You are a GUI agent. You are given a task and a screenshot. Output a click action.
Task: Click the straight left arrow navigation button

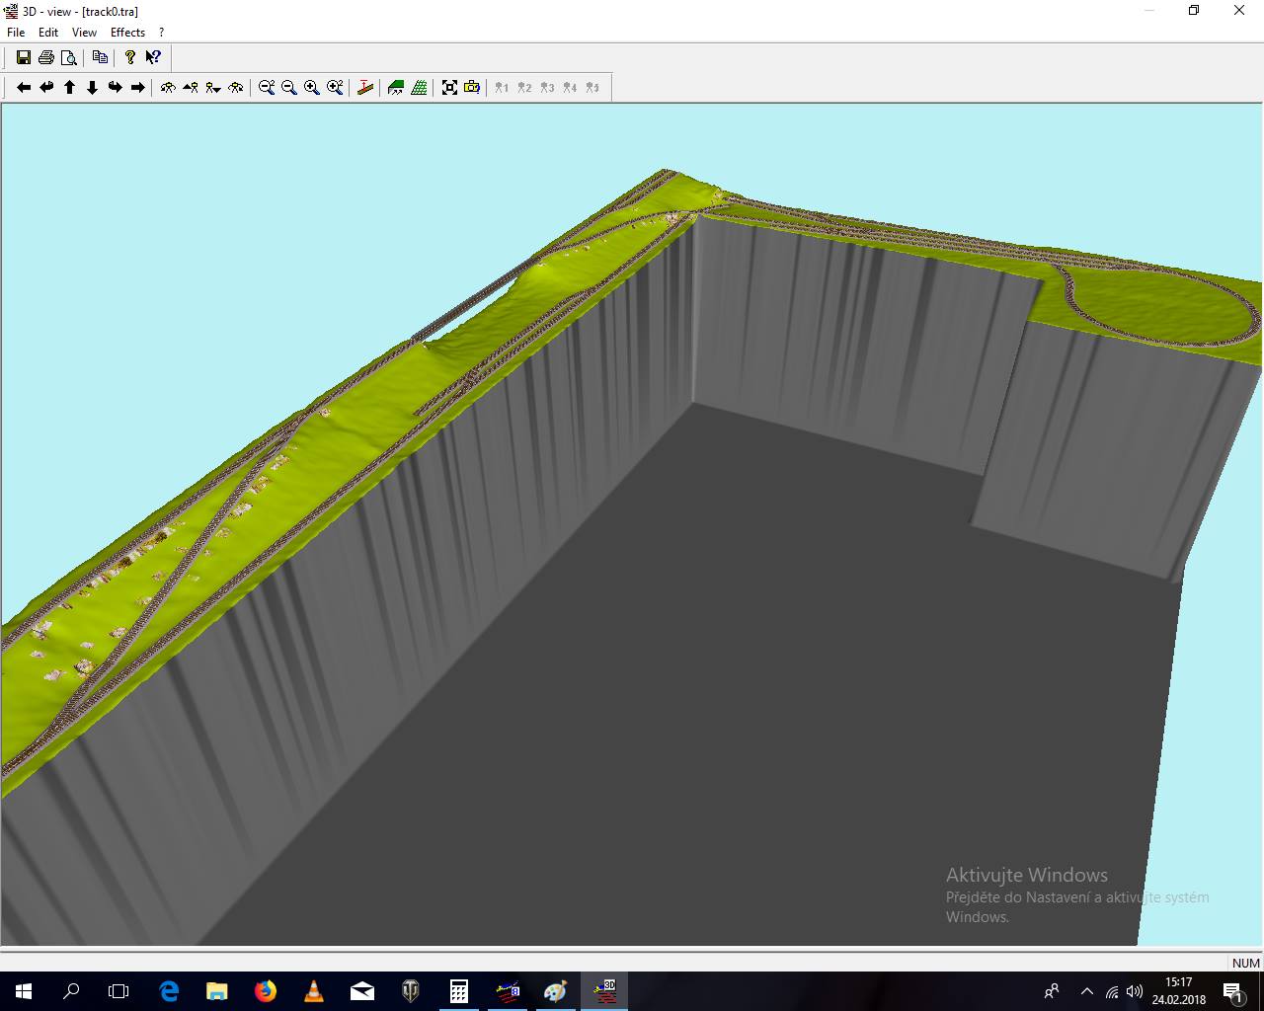point(24,88)
